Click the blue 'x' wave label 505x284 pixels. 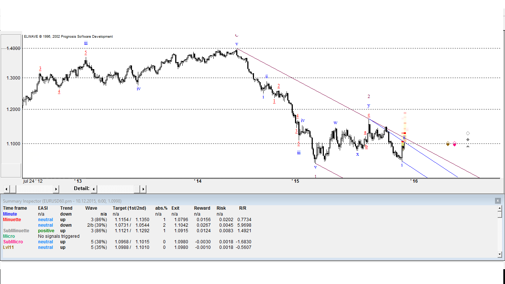357,154
